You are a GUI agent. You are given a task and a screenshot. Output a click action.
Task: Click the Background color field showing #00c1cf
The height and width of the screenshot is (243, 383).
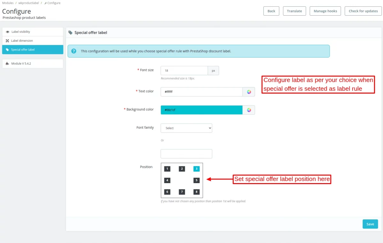tap(202, 110)
